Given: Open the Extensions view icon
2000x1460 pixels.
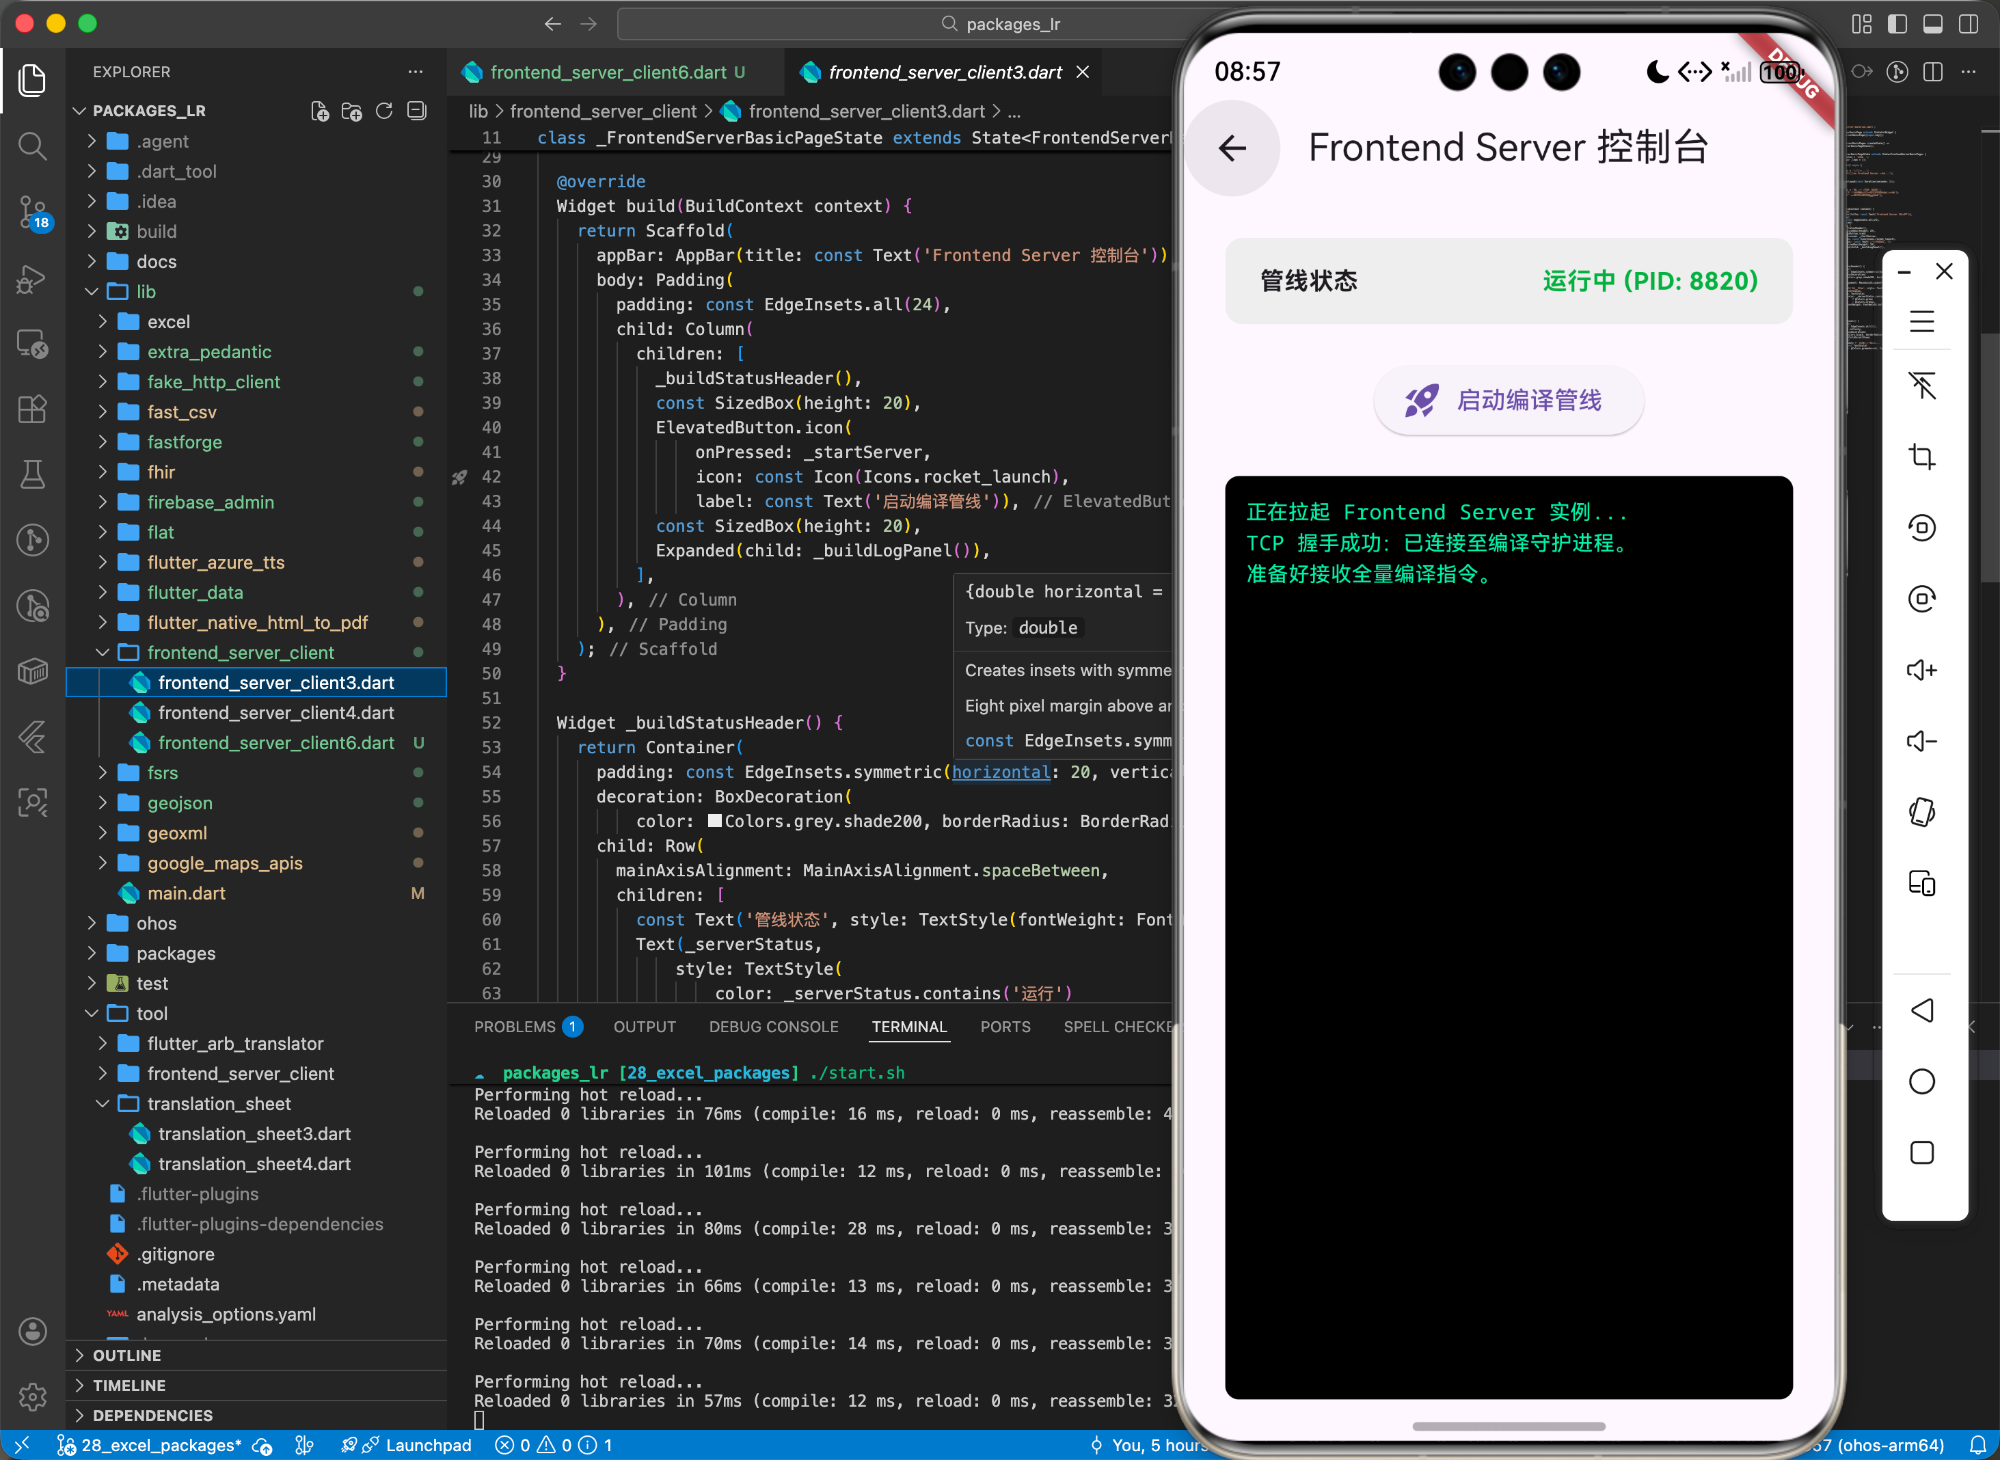Looking at the screenshot, I should click(x=33, y=409).
